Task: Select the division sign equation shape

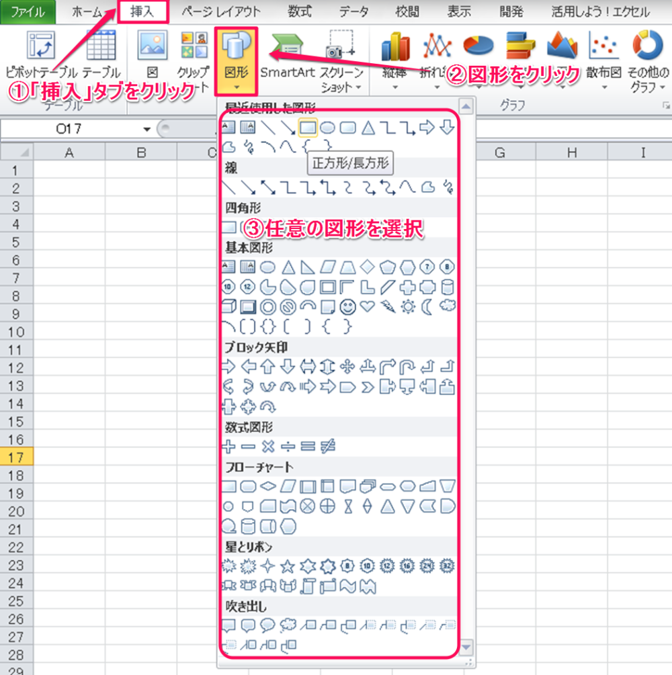Action: (288, 446)
